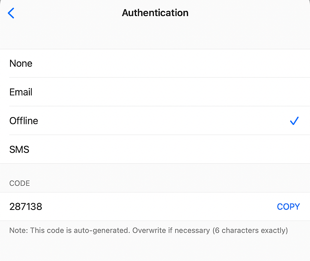
Task: Click the auto-generated code note text
Action: coord(148,230)
